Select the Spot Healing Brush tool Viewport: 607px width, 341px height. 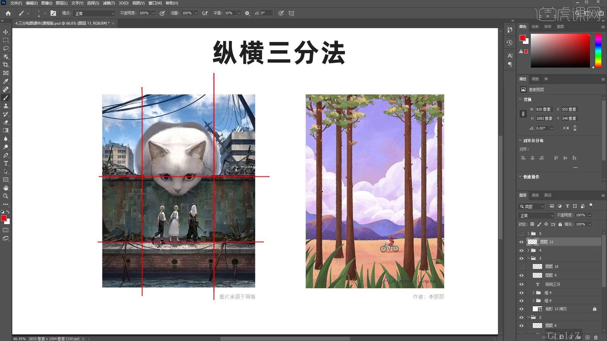point(6,89)
